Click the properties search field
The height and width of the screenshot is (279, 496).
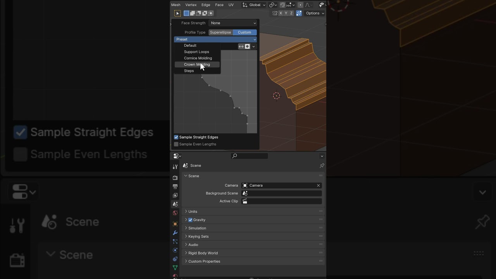point(250,156)
